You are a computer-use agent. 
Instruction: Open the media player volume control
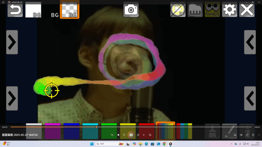(x=241, y=135)
